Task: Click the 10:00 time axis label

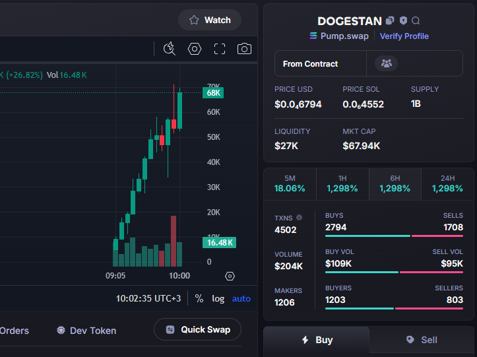Action: point(179,276)
